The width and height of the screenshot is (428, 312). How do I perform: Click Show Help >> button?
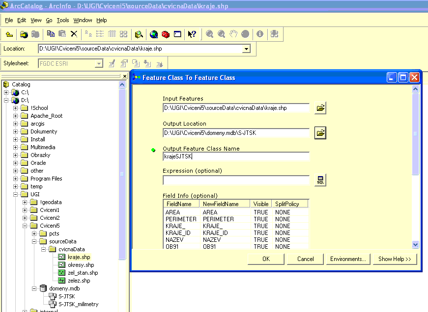(x=395, y=259)
